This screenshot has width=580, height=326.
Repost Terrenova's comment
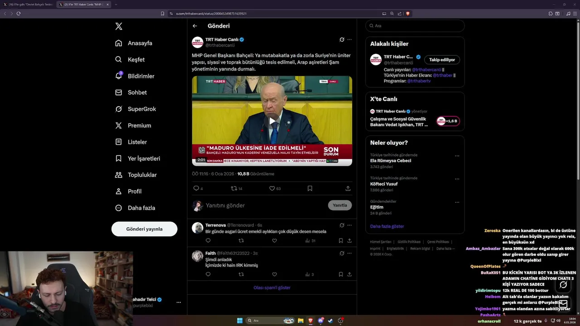pos(241,241)
